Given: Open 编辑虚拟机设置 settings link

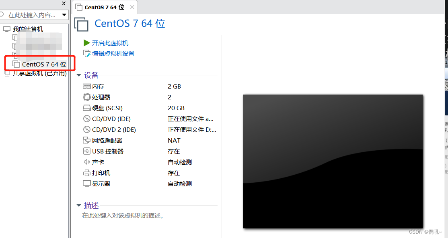Looking at the screenshot, I should [x=113, y=53].
